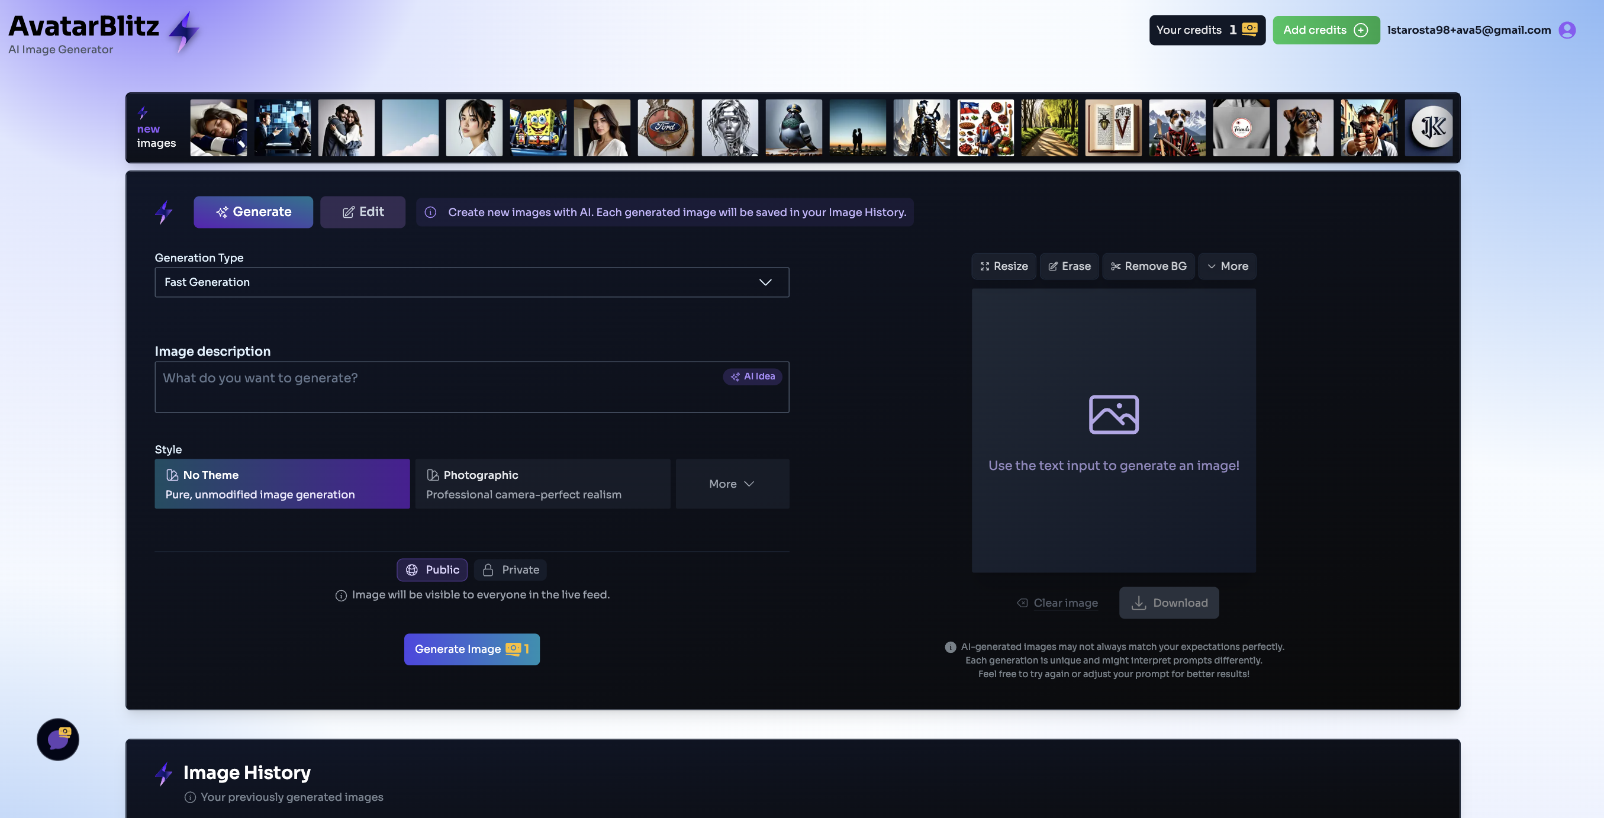Screen dimensions: 1604x818
Task: Open the Fast Generation type dropdown
Action: (471, 282)
